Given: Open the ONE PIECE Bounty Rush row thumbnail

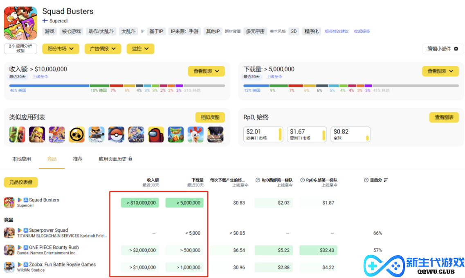Looking at the screenshot, I should (x=9, y=250).
